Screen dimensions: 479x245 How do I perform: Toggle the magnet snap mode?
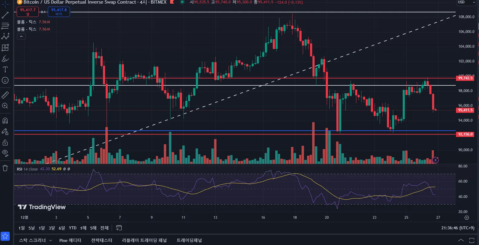[5, 121]
